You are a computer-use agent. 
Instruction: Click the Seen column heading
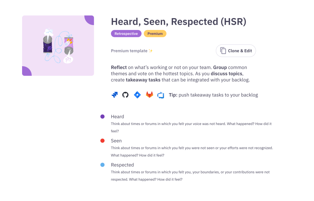tap(116, 141)
